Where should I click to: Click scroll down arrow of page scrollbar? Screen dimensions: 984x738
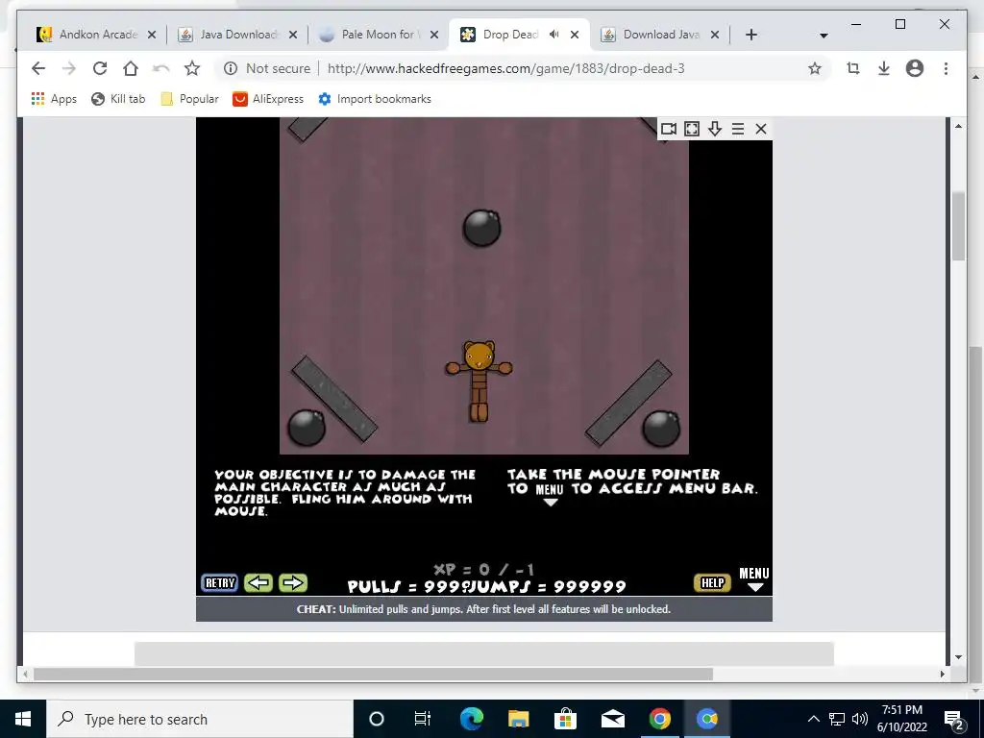958,657
